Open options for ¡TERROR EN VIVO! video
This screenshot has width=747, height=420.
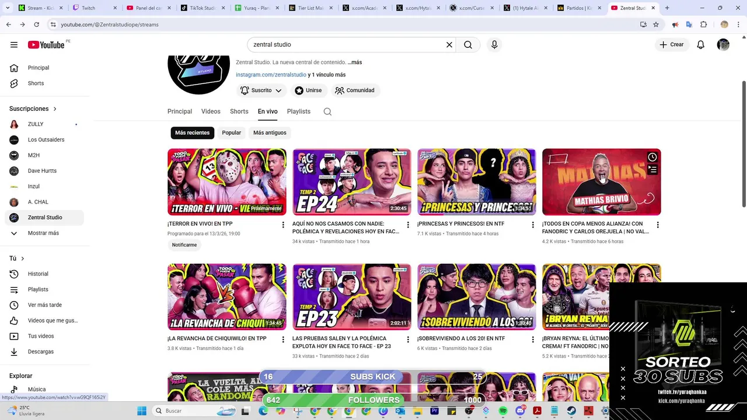pos(283,225)
